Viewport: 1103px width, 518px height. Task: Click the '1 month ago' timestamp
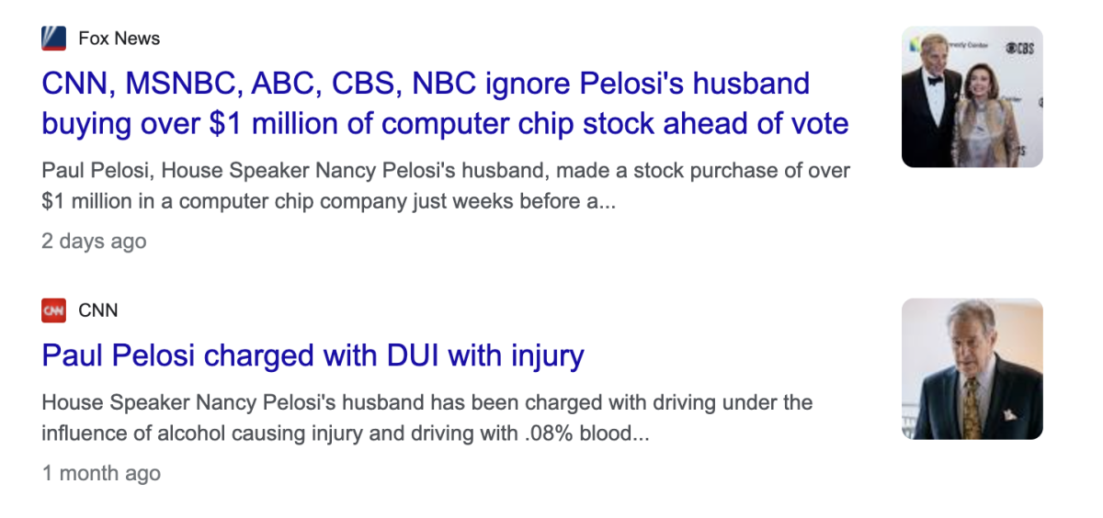point(101,474)
